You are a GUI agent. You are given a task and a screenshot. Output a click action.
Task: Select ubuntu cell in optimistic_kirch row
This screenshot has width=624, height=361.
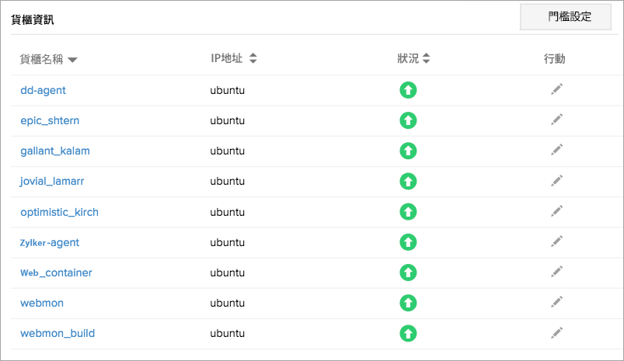click(227, 212)
